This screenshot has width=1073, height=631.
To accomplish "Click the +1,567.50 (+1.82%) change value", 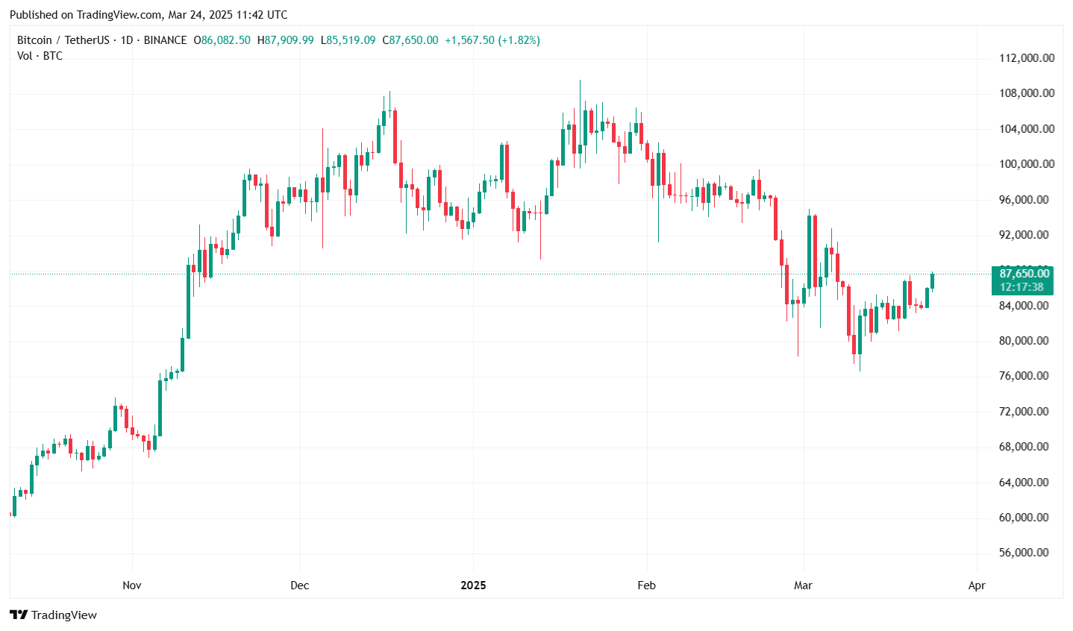I will 492,40.
